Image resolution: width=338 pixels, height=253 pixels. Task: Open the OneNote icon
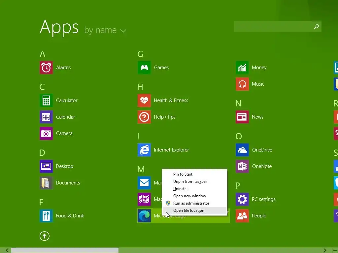[x=242, y=166]
